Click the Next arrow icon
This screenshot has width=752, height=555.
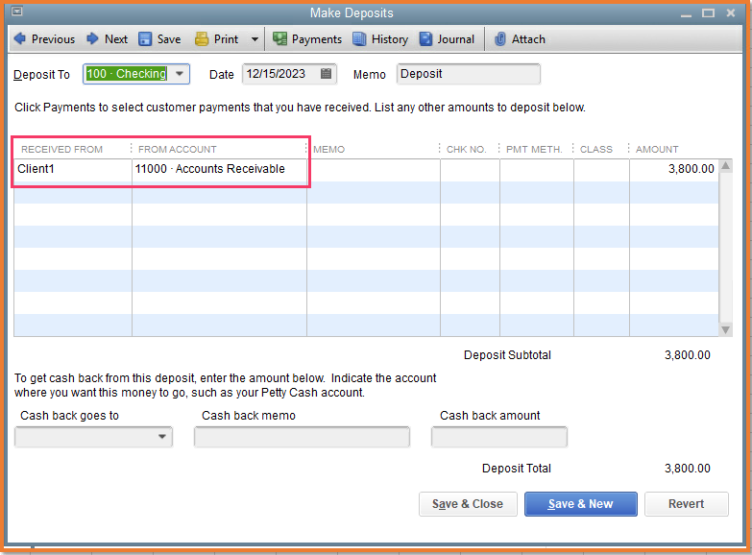click(92, 38)
